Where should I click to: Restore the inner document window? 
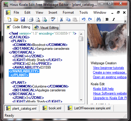118,13
